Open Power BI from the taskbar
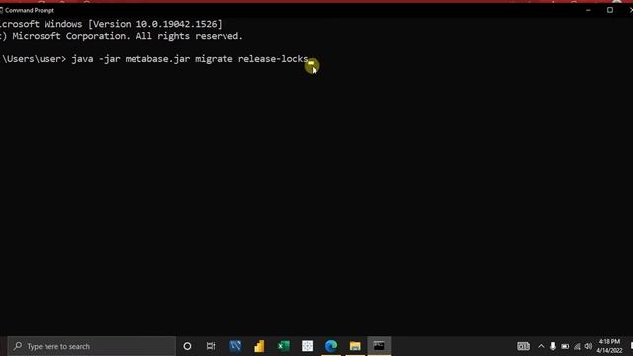 (x=259, y=346)
